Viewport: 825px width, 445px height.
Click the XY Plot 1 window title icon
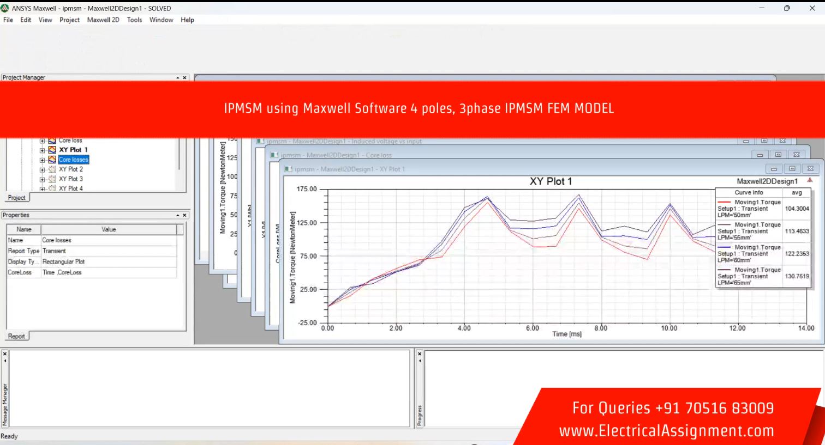[289, 169]
